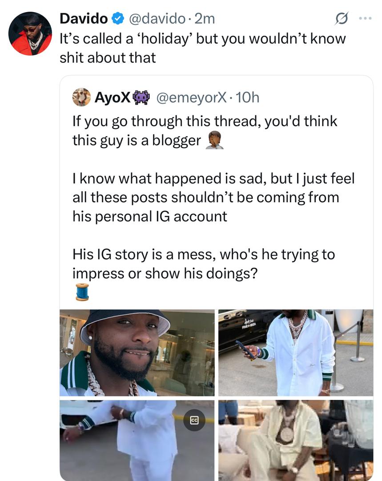This screenshot has width=382, height=481.
Task: Click the Davido display name
Action: click(83, 19)
